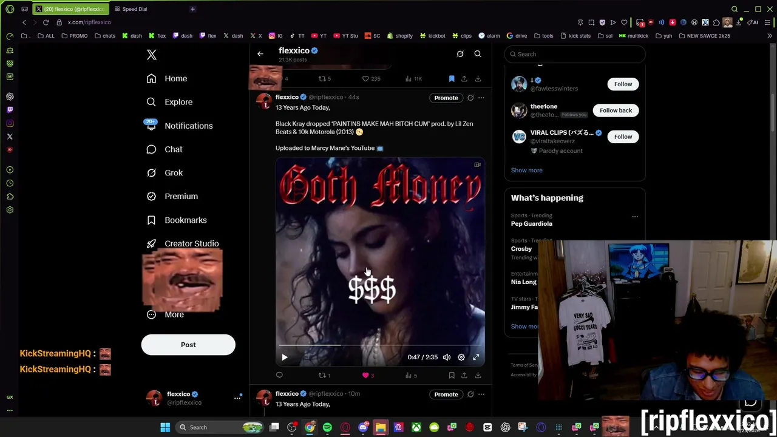The image size is (777, 437).
Task: Open options for the Pep Guardiola trend
Action: (635, 217)
